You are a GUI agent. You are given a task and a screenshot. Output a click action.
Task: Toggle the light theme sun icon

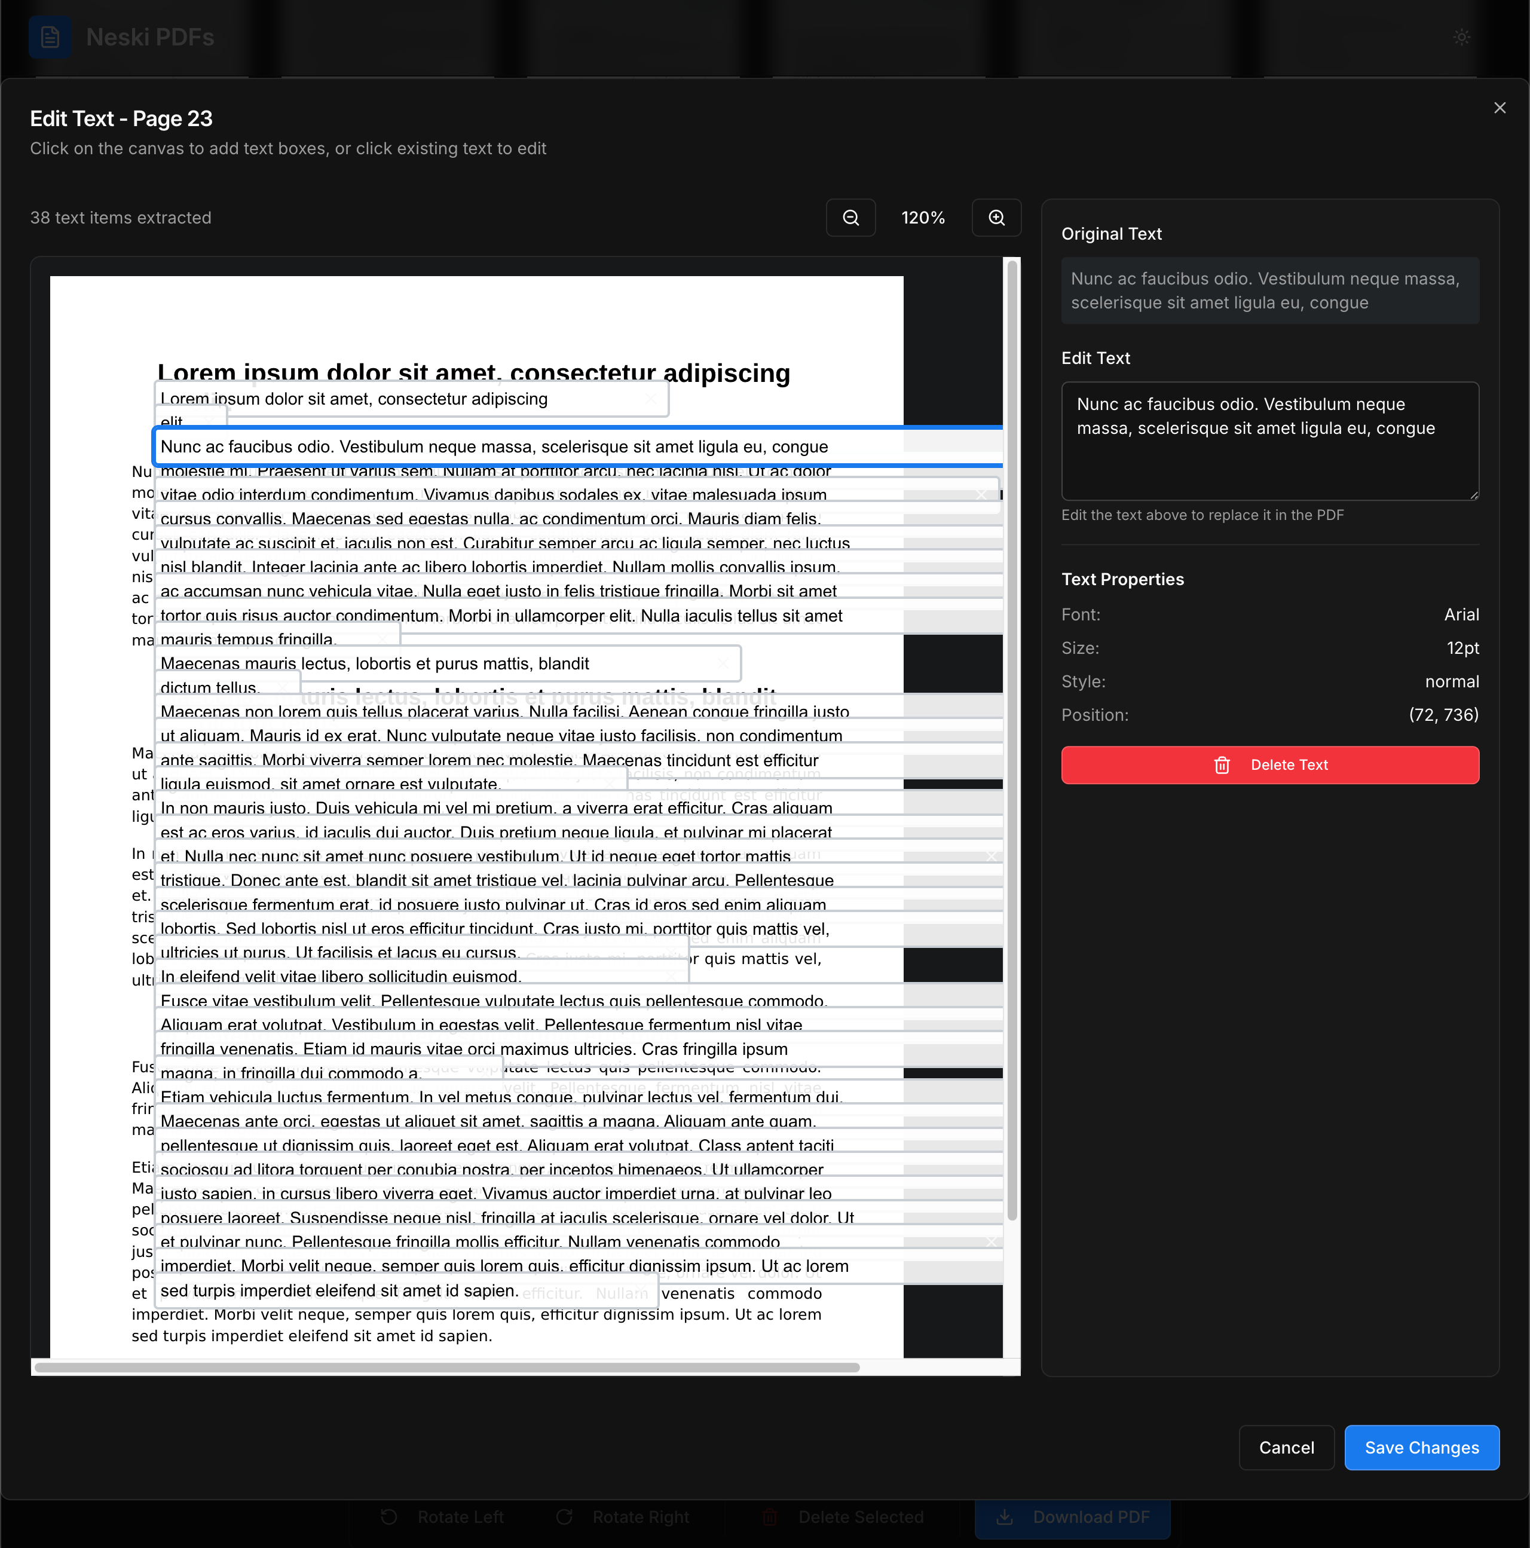pyautogui.click(x=1462, y=37)
